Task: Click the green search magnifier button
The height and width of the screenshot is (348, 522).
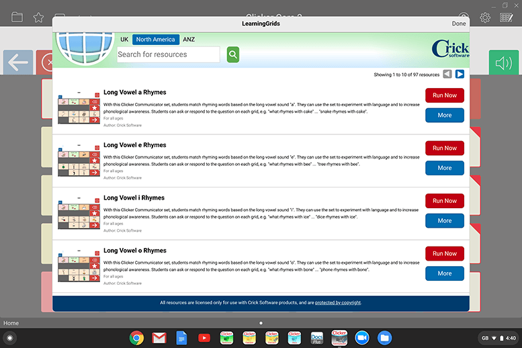Action: coord(233,54)
